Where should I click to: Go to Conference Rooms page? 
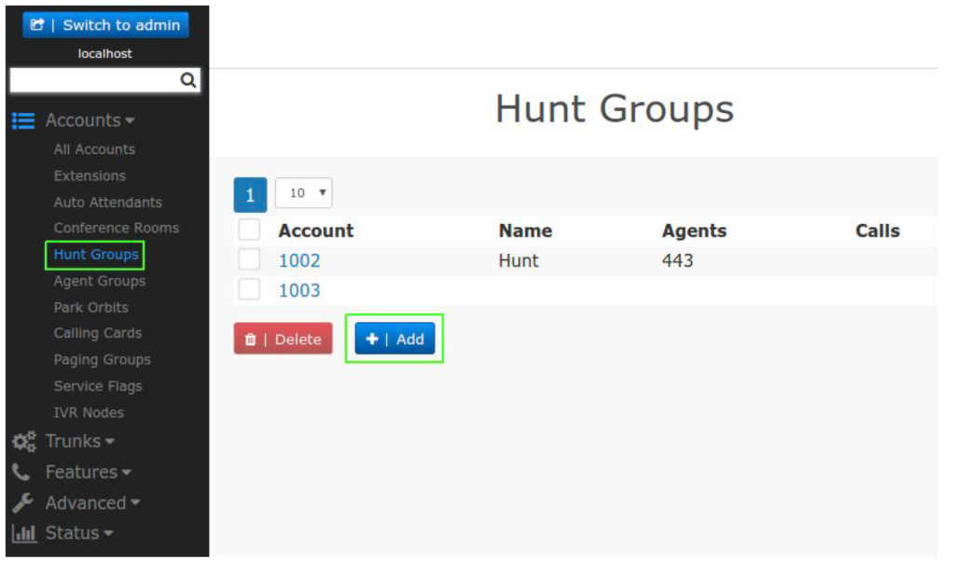[116, 228]
